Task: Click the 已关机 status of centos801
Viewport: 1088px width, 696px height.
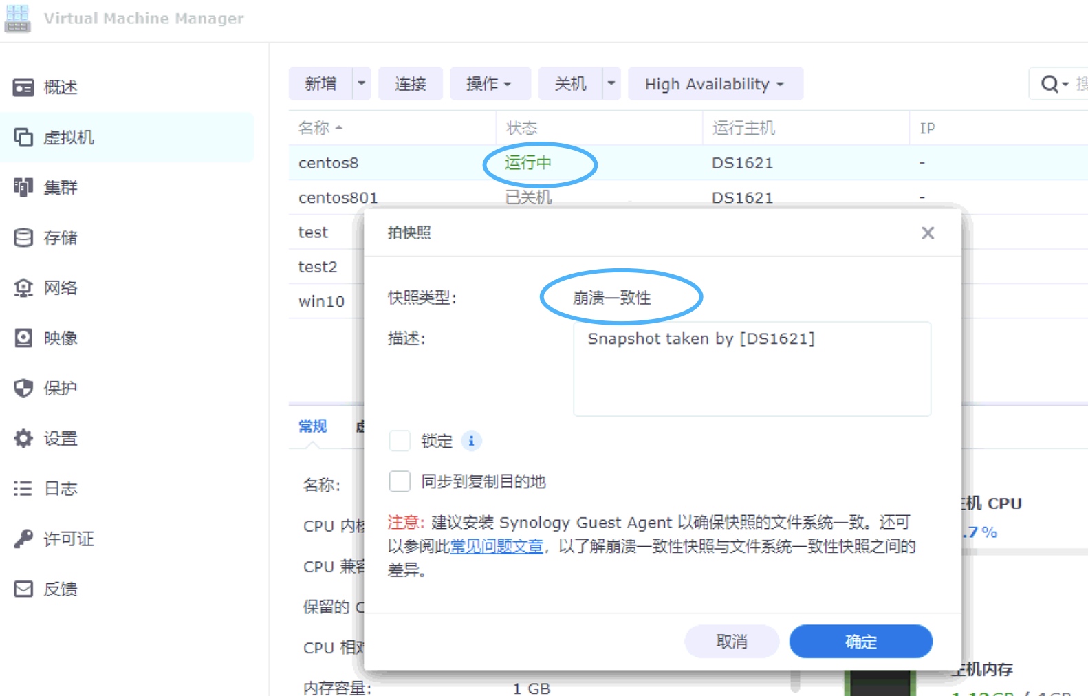Action: [528, 197]
